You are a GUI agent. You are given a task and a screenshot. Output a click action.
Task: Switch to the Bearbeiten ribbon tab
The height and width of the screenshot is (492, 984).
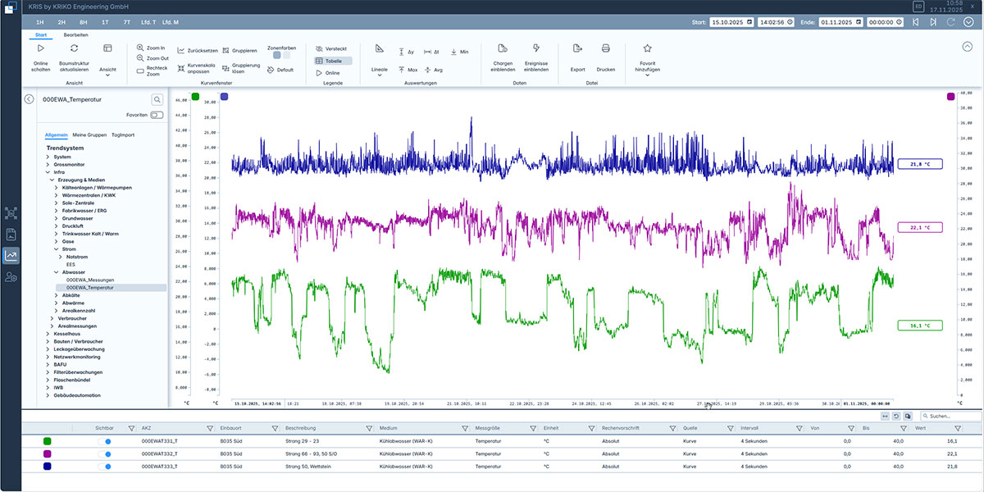(76, 35)
